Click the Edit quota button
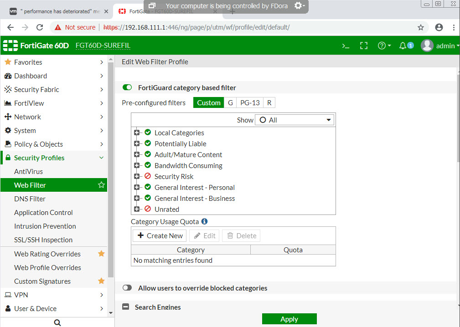The height and width of the screenshot is (327, 460). (205, 235)
